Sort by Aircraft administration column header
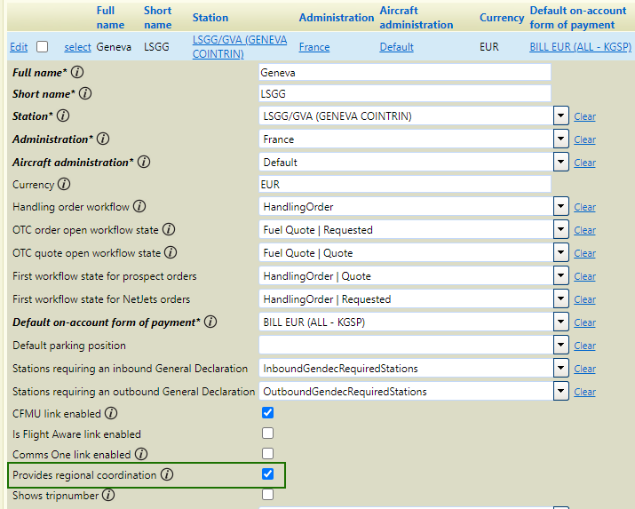 (416, 18)
